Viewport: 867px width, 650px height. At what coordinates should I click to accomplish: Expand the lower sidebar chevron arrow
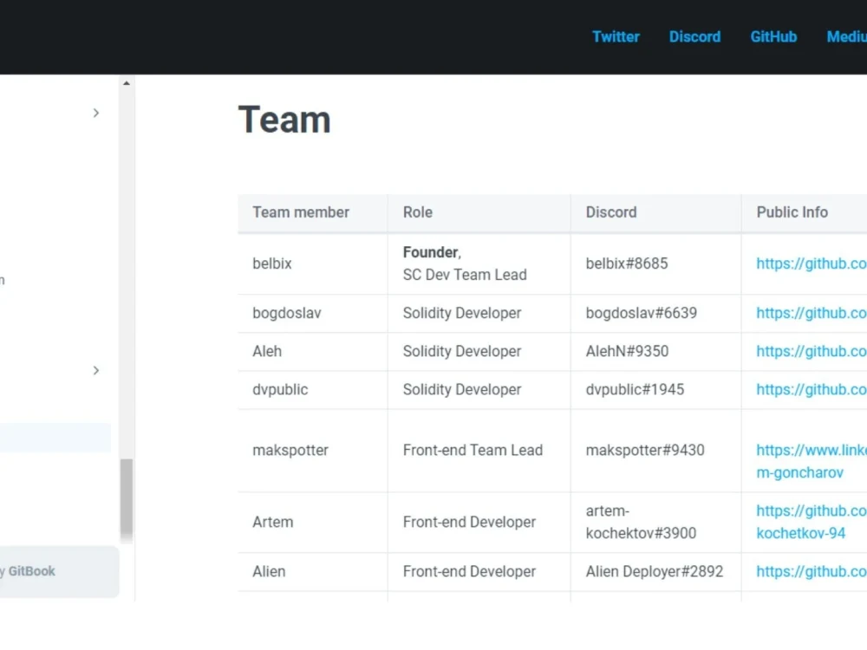[x=95, y=370]
